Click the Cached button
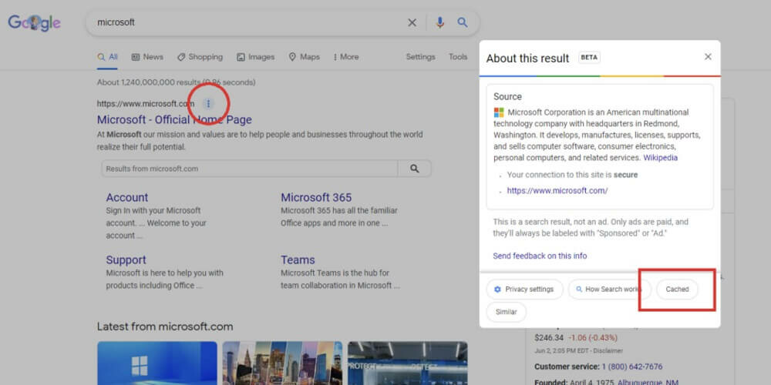Viewport: 771px width, 385px height. [677, 290]
